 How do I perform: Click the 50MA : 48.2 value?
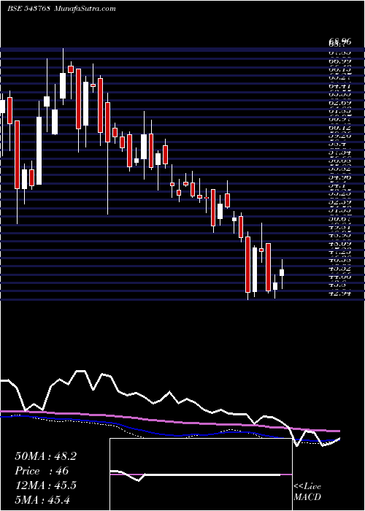click(45, 456)
